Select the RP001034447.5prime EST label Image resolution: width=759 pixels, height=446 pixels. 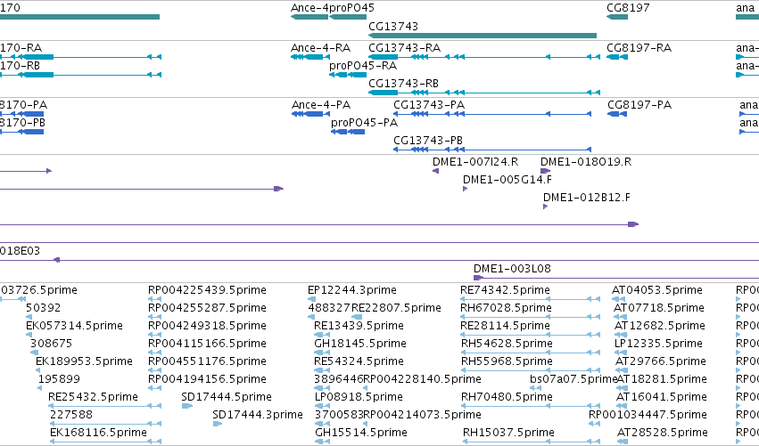pos(648,415)
